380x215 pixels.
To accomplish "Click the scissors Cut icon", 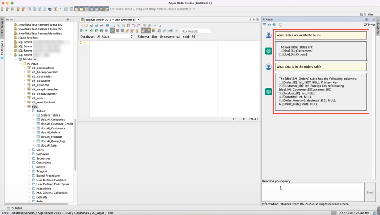I will pyautogui.click(x=118, y=25).
